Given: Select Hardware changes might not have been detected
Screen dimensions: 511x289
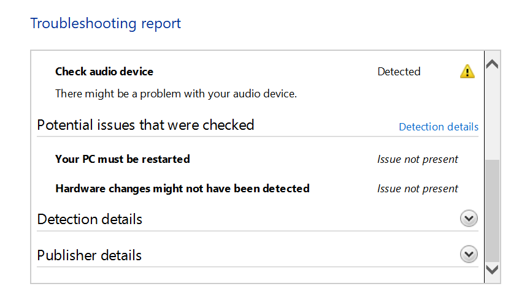Looking at the screenshot, I should pyautogui.click(x=182, y=189).
